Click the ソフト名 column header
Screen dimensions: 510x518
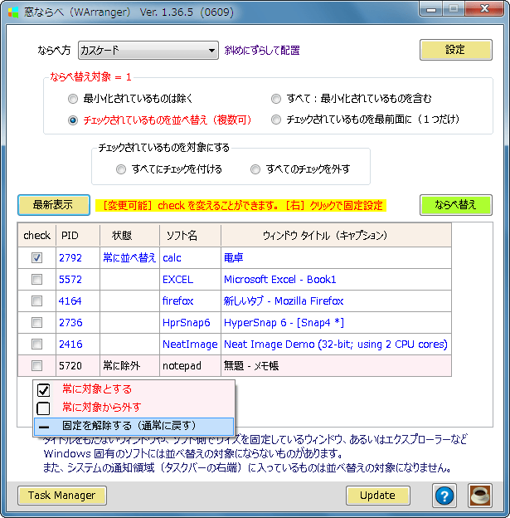pos(190,235)
